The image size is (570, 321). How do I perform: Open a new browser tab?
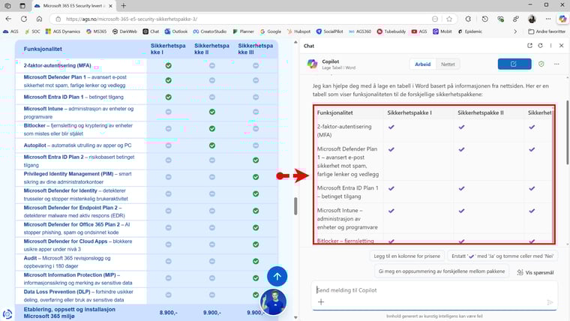point(124,6)
